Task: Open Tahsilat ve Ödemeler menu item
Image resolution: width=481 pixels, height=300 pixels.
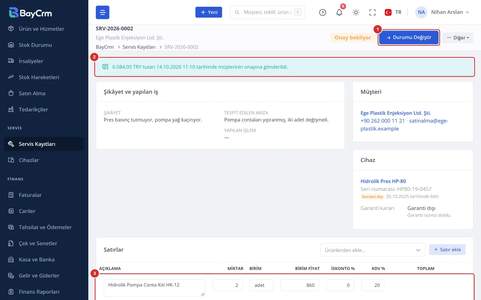Action: (44, 227)
